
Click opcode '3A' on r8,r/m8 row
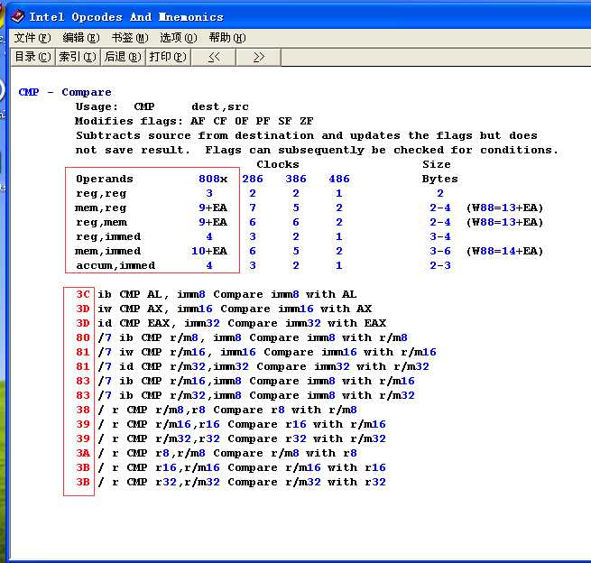(83, 453)
